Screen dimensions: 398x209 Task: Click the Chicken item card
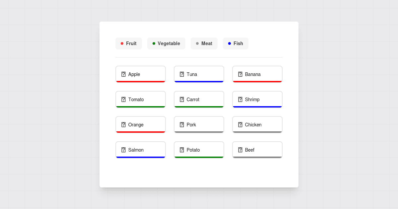pos(257,124)
